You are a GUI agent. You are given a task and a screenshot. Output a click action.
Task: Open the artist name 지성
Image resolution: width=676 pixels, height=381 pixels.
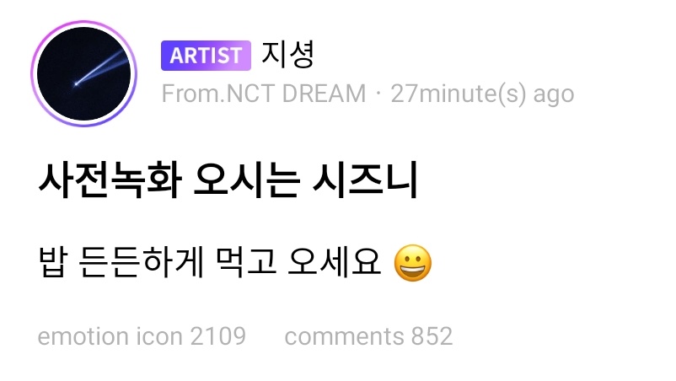coord(287,55)
